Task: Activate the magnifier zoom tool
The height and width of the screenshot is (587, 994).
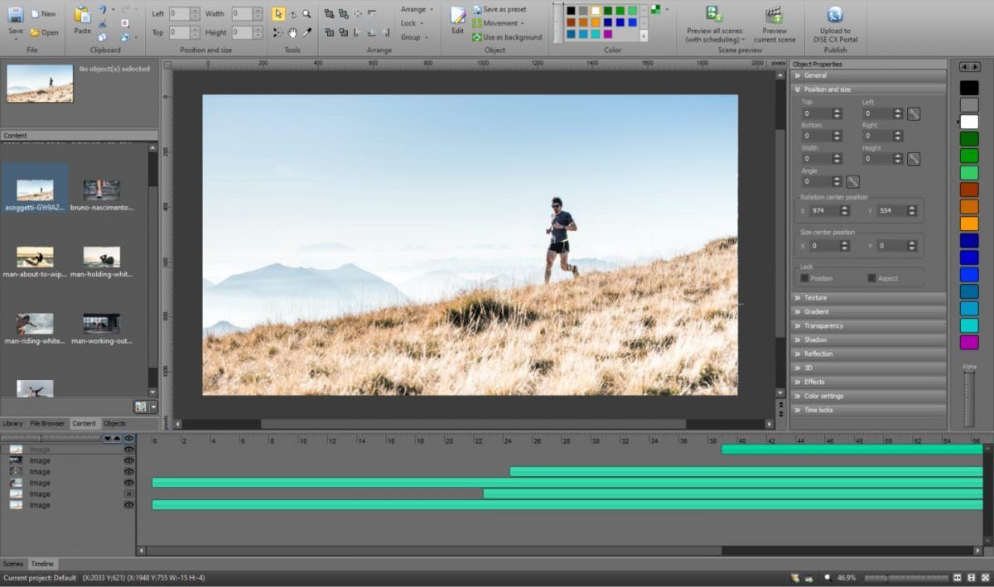Action: point(307,14)
